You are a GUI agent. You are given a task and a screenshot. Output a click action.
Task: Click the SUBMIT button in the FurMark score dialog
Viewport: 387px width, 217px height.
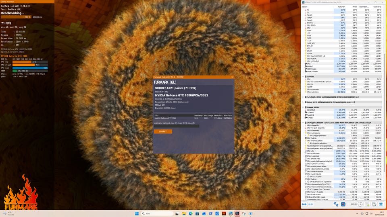(x=163, y=131)
